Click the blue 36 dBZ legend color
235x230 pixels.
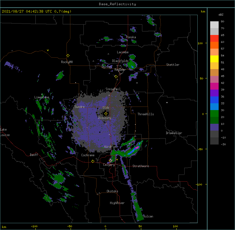click(x=214, y=100)
